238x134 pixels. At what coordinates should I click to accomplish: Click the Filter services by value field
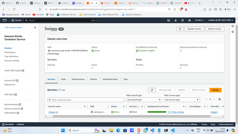click(86, 100)
